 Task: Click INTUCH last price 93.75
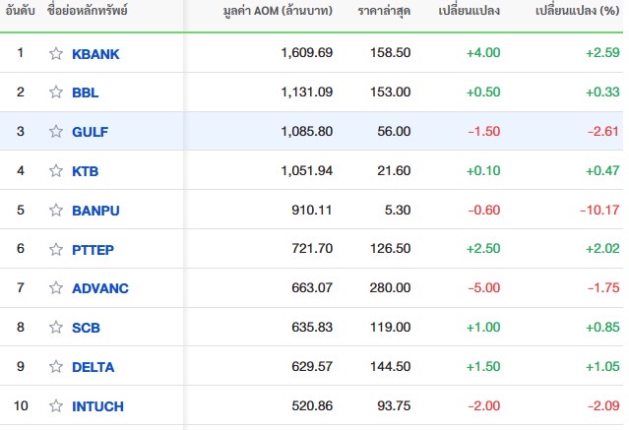[394, 405]
